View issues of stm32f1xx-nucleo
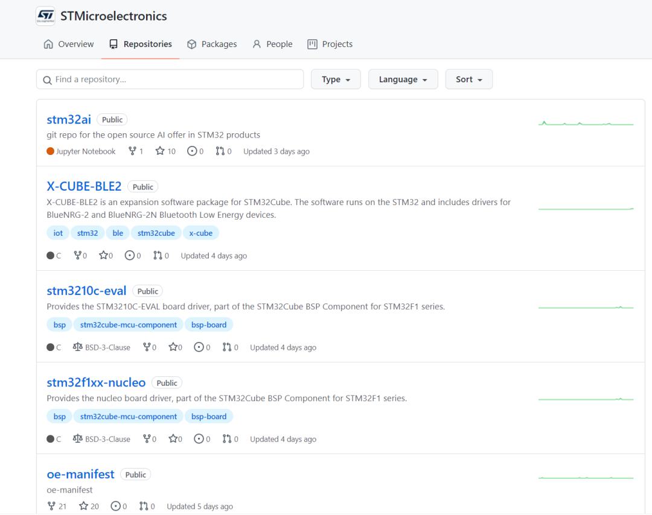Image resolution: width=652 pixels, height=515 pixels. pyautogui.click(x=202, y=439)
